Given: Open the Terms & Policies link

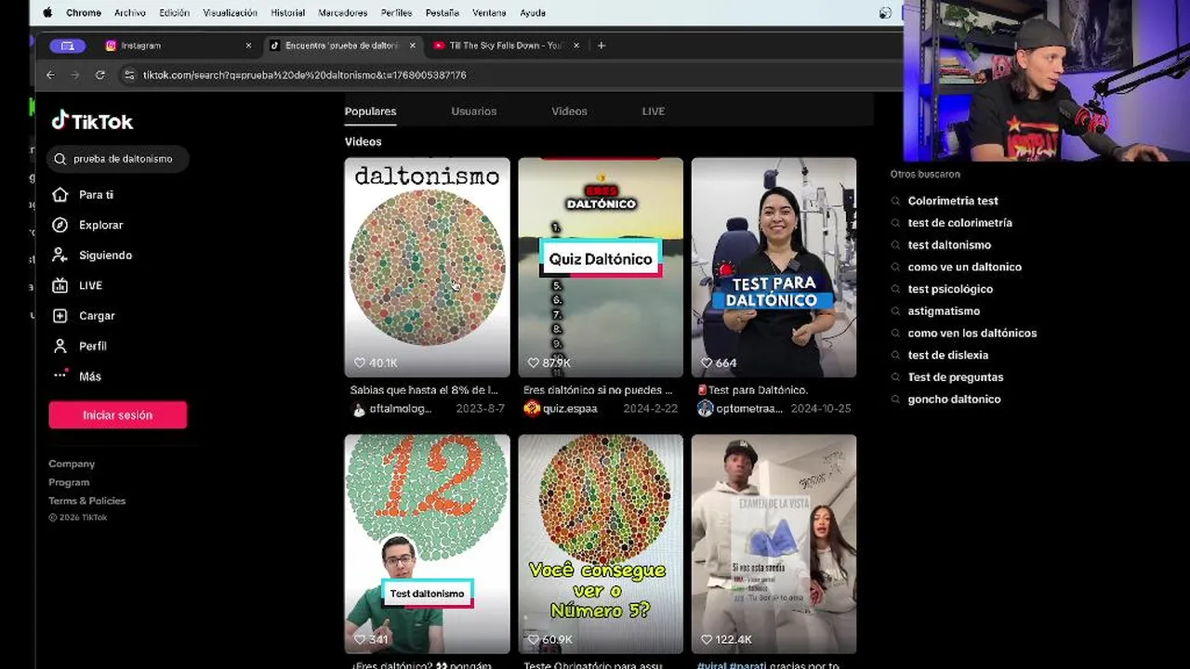Looking at the screenshot, I should 86,501.
